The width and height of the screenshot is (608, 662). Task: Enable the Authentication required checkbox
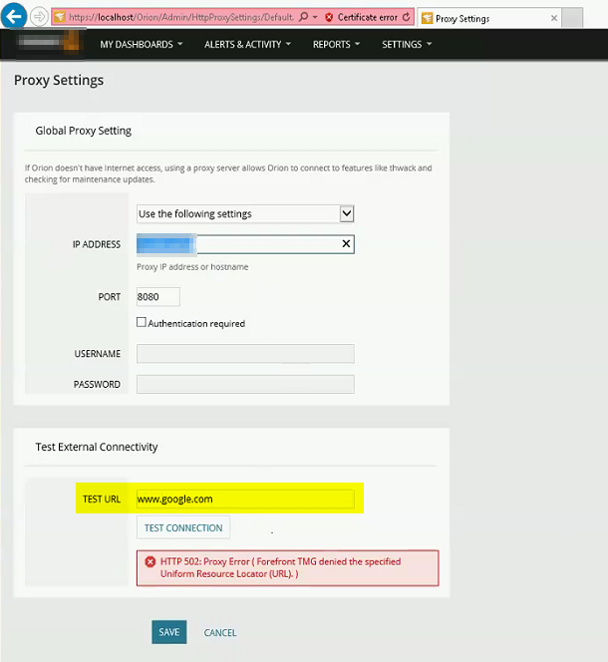[x=142, y=323]
